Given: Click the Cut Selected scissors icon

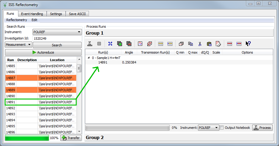Looking at the screenshot, I should (200, 44).
